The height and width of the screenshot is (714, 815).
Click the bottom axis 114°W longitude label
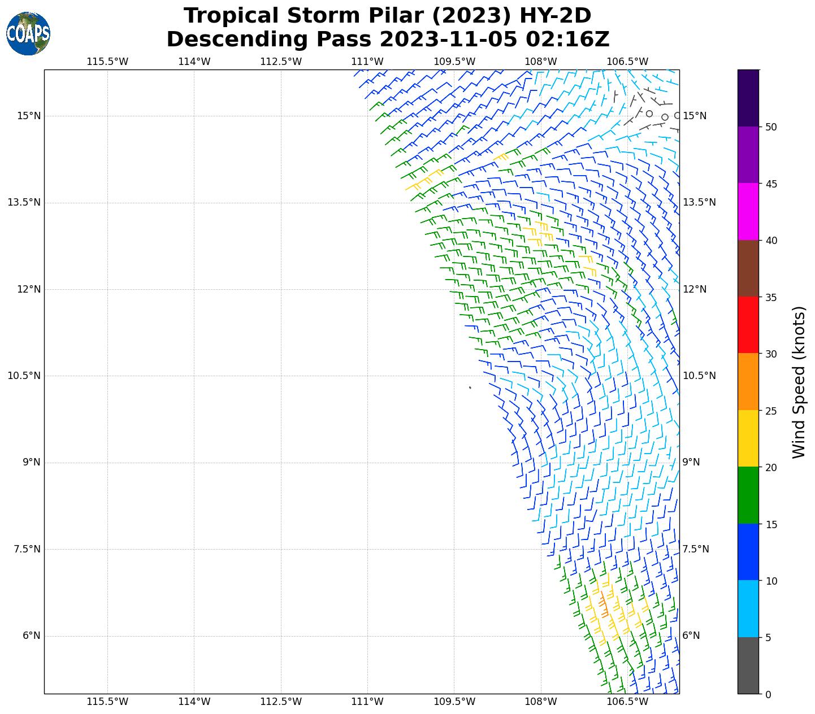[194, 702]
